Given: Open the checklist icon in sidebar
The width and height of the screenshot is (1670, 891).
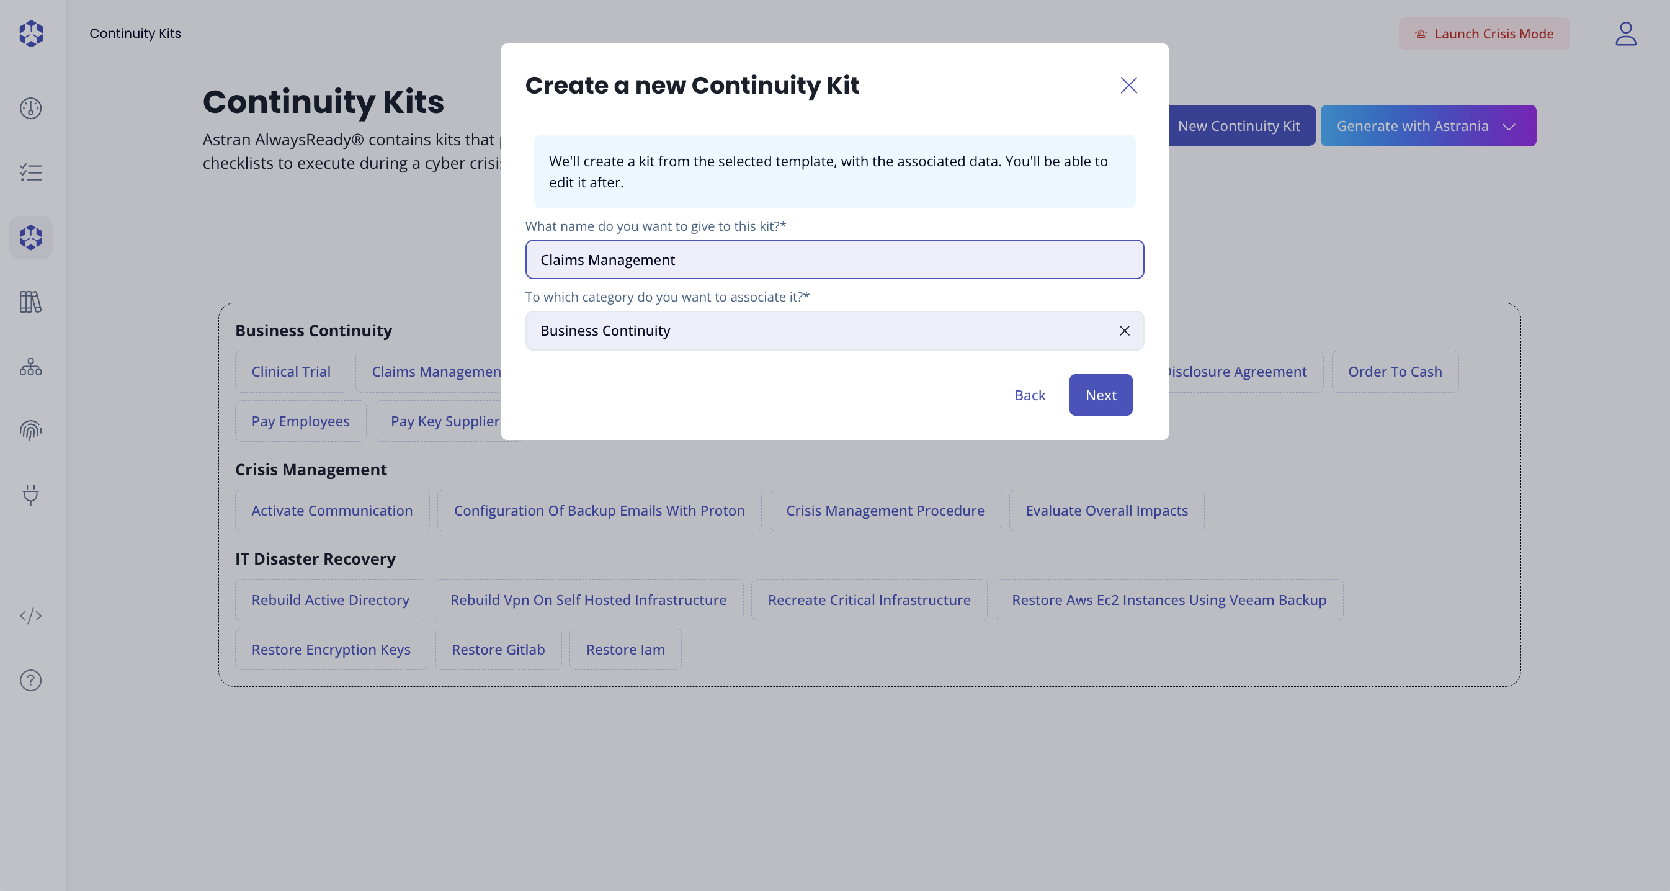Looking at the screenshot, I should (x=30, y=172).
